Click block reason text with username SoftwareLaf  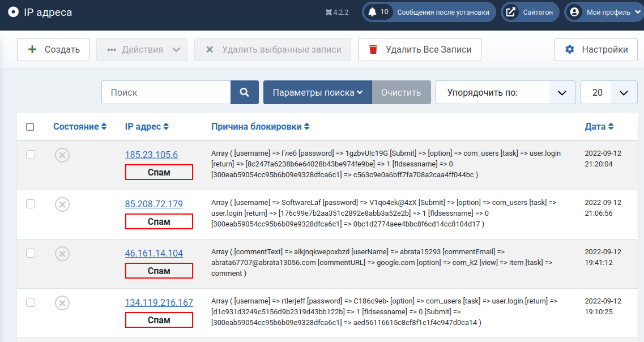(383, 213)
